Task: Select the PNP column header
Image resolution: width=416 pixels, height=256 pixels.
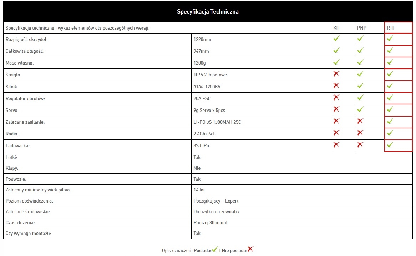Action: click(362, 28)
